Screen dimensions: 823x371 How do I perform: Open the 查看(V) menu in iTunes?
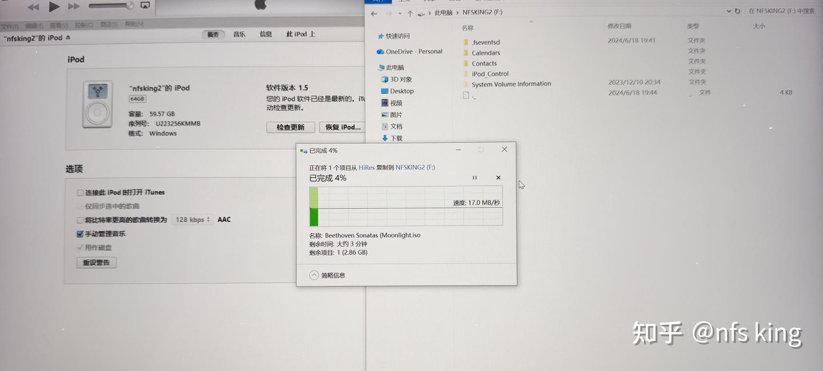pos(59,26)
